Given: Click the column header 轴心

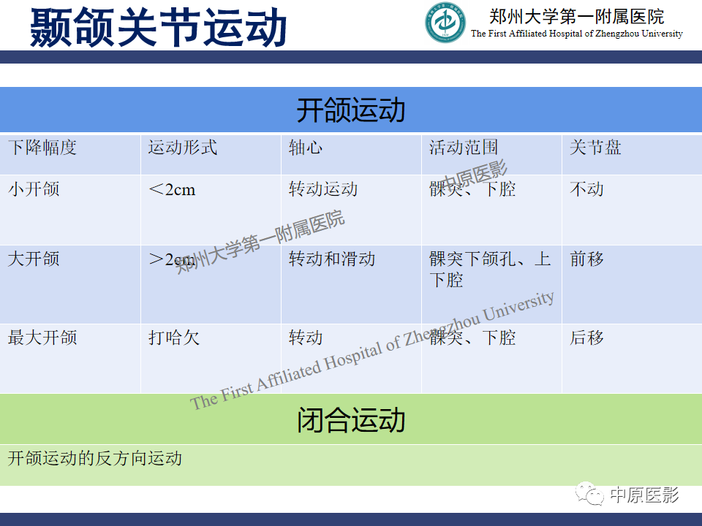Looking at the screenshot, I should [x=306, y=148].
